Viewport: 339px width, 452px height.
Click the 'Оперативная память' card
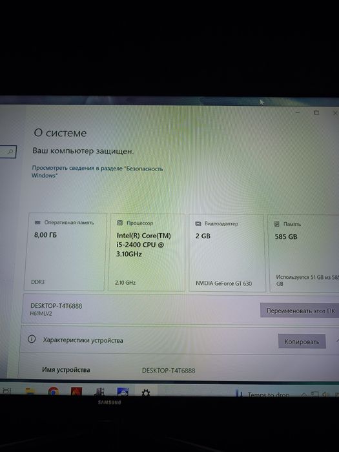click(x=65, y=252)
